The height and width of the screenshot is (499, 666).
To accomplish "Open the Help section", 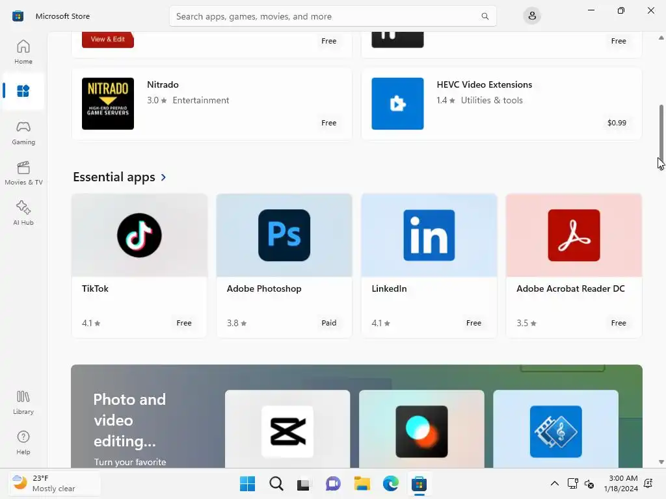I will pyautogui.click(x=23, y=443).
